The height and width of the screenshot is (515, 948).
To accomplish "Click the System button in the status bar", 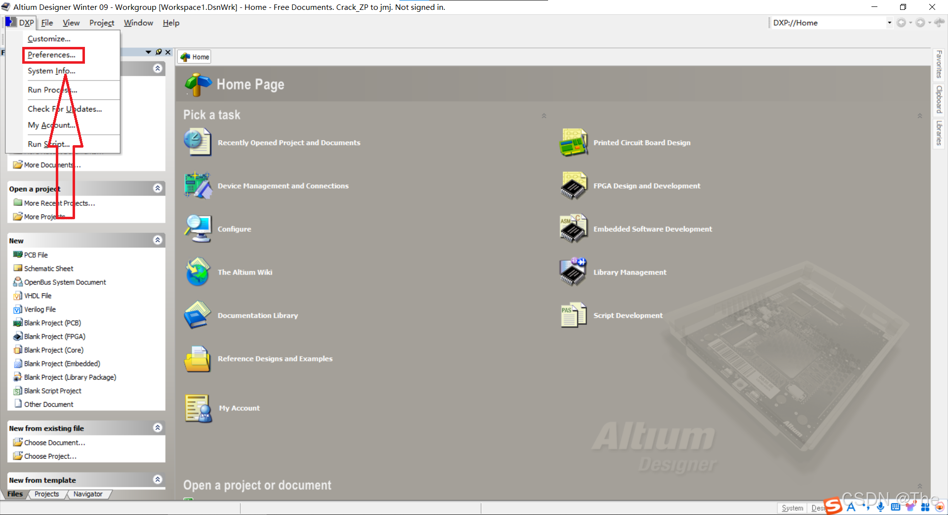I will pyautogui.click(x=792, y=508).
